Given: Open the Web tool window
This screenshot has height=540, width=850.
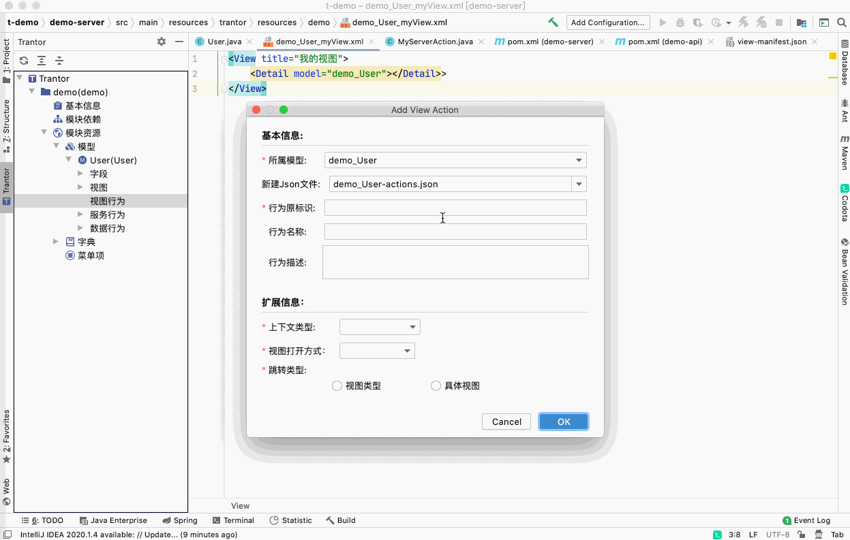Looking at the screenshot, I should click(x=6, y=492).
